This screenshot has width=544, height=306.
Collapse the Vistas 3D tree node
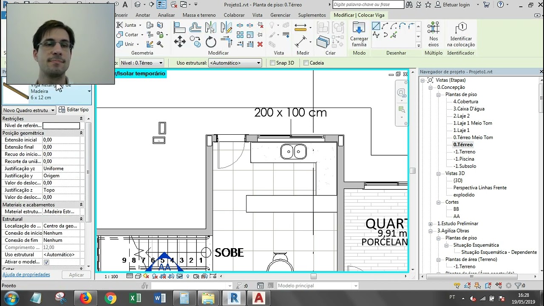tap(438, 173)
